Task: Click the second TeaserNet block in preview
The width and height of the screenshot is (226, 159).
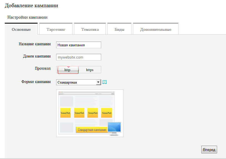Action: 79,113
